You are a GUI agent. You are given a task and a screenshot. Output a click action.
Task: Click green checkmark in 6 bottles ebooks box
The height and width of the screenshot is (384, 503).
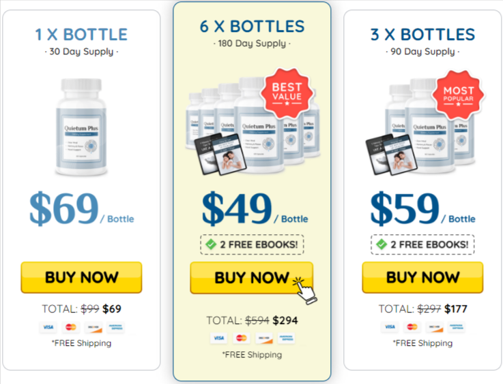point(211,244)
